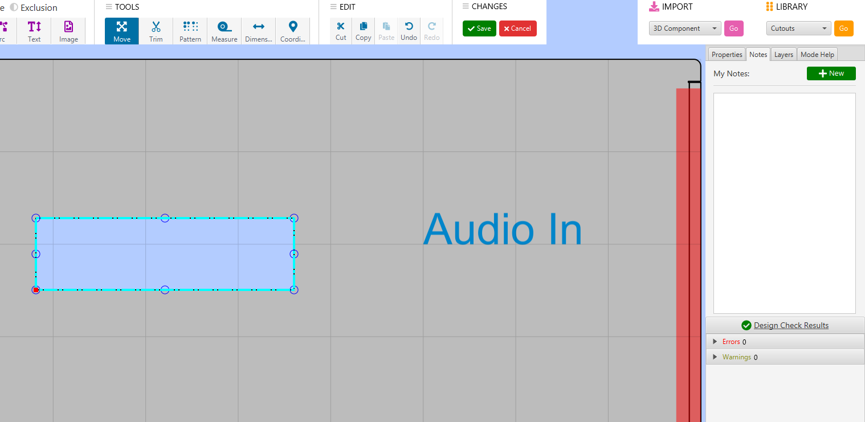865x422 pixels.
Task: Open the Cutouts library dropdown
Action: click(798, 28)
